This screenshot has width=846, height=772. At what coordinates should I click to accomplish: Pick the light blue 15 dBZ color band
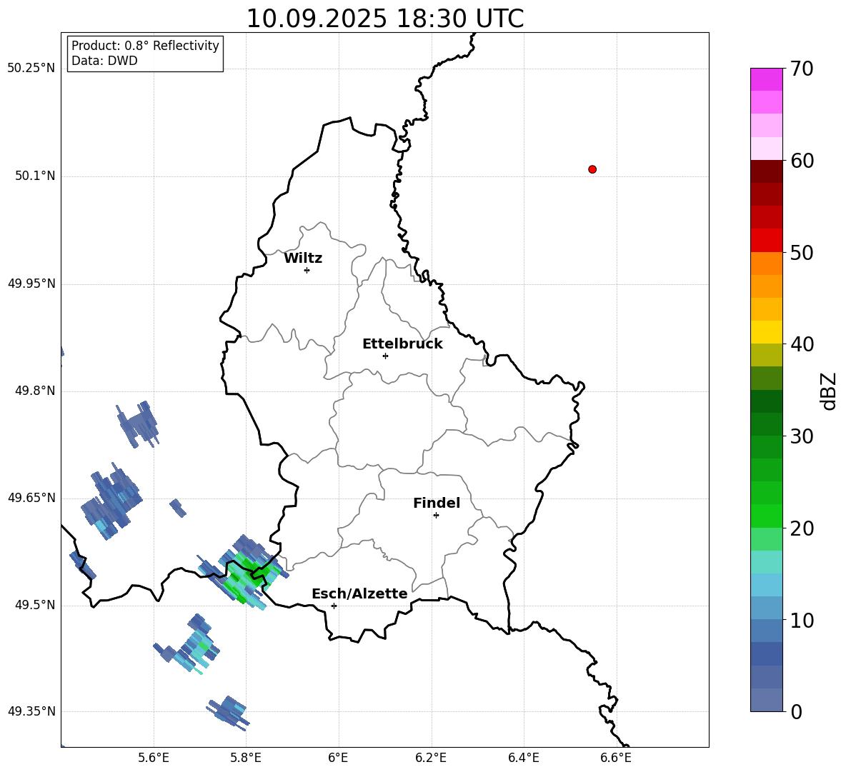[766, 585]
